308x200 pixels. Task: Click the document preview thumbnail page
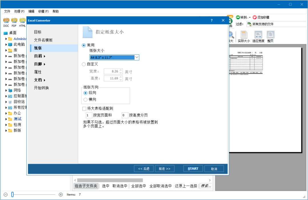(x=265, y=99)
